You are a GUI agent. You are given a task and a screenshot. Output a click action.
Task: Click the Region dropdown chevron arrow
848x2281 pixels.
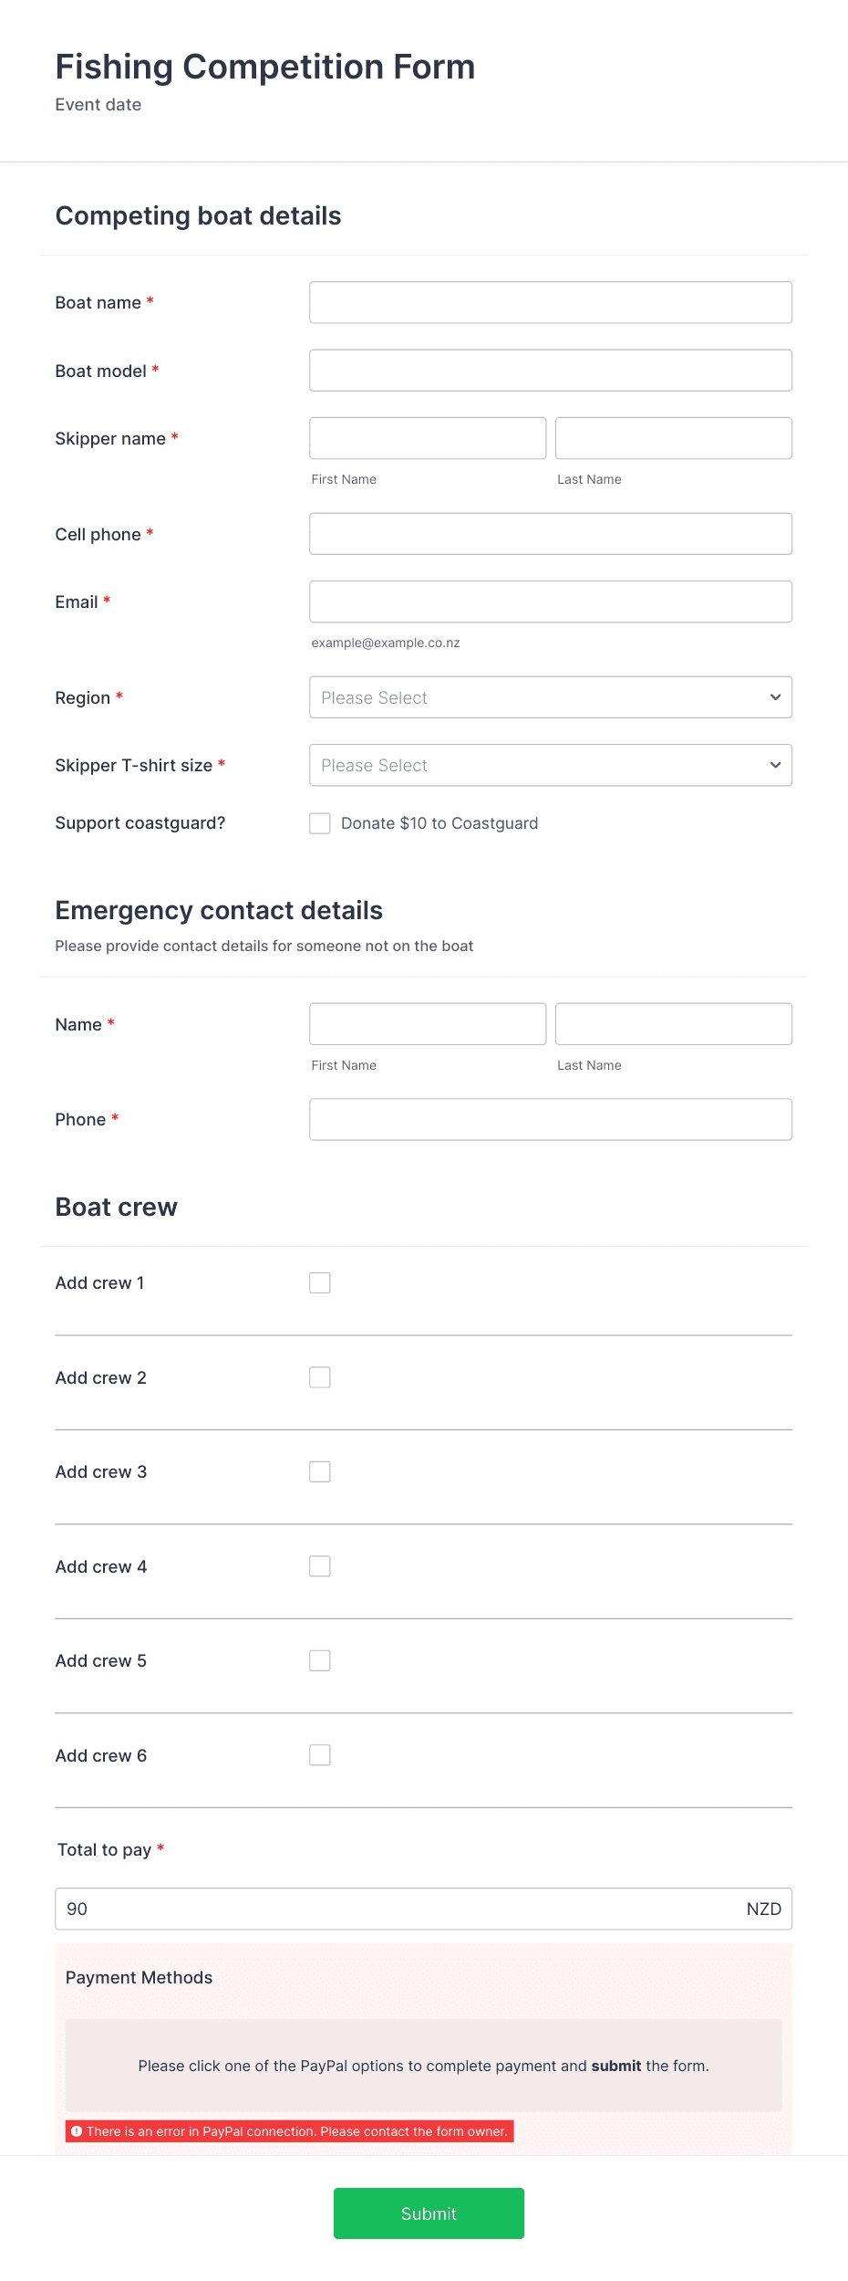(775, 697)
